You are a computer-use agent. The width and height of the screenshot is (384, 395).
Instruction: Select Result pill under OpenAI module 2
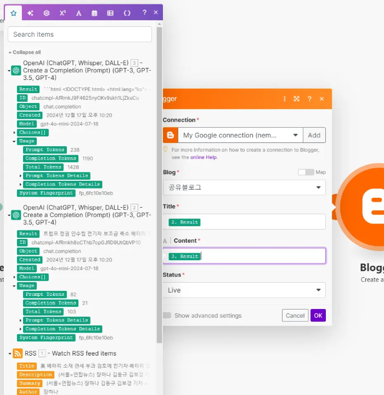coord(29,234)
